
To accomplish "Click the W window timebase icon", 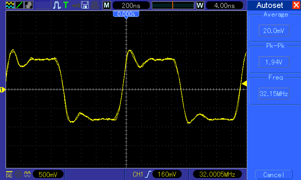I will click(200, 5).
